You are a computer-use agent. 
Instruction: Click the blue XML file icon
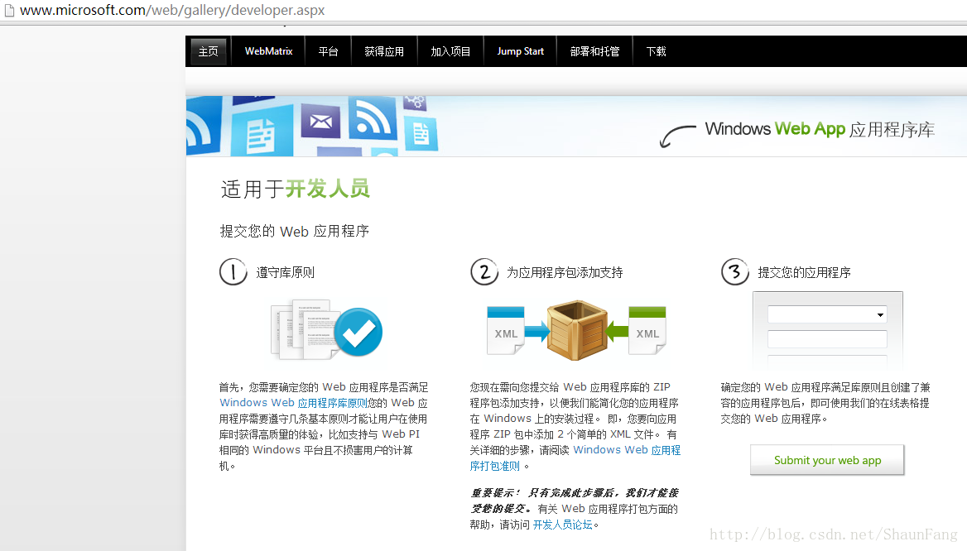coord(506,331)
